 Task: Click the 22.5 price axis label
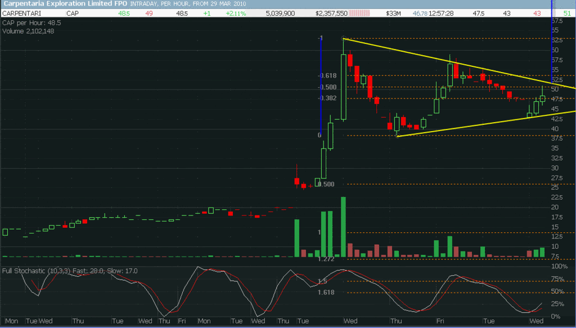click(557, 197)
